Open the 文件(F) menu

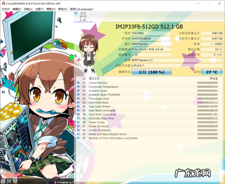[6, 9]
